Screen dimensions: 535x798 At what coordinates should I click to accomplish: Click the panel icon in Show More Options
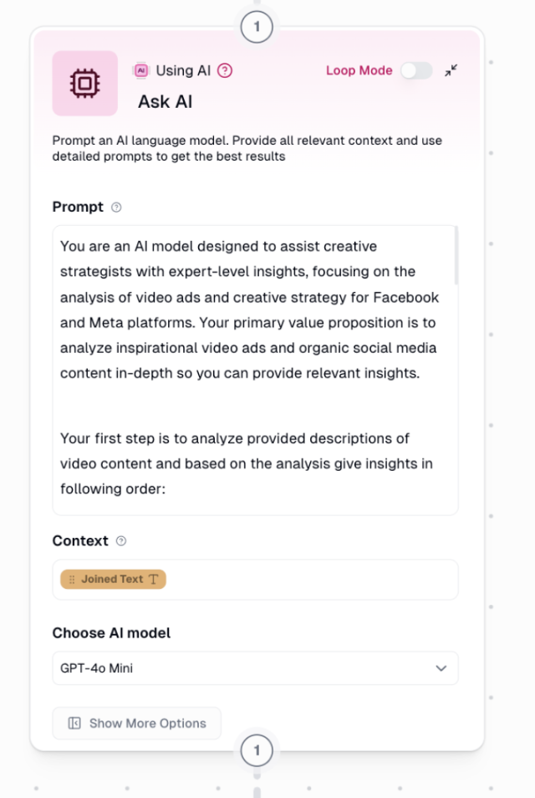74,724
